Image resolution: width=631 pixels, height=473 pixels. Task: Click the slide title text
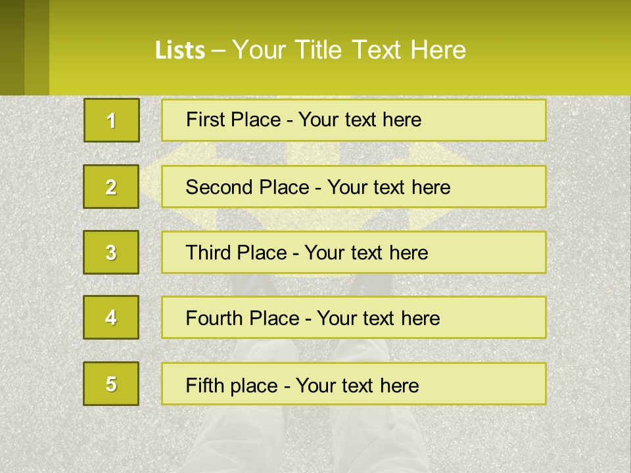tap(310, 50)
